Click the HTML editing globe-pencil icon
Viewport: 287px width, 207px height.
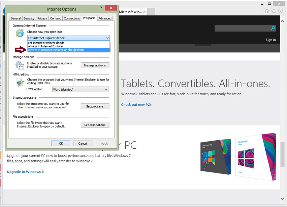20,83
